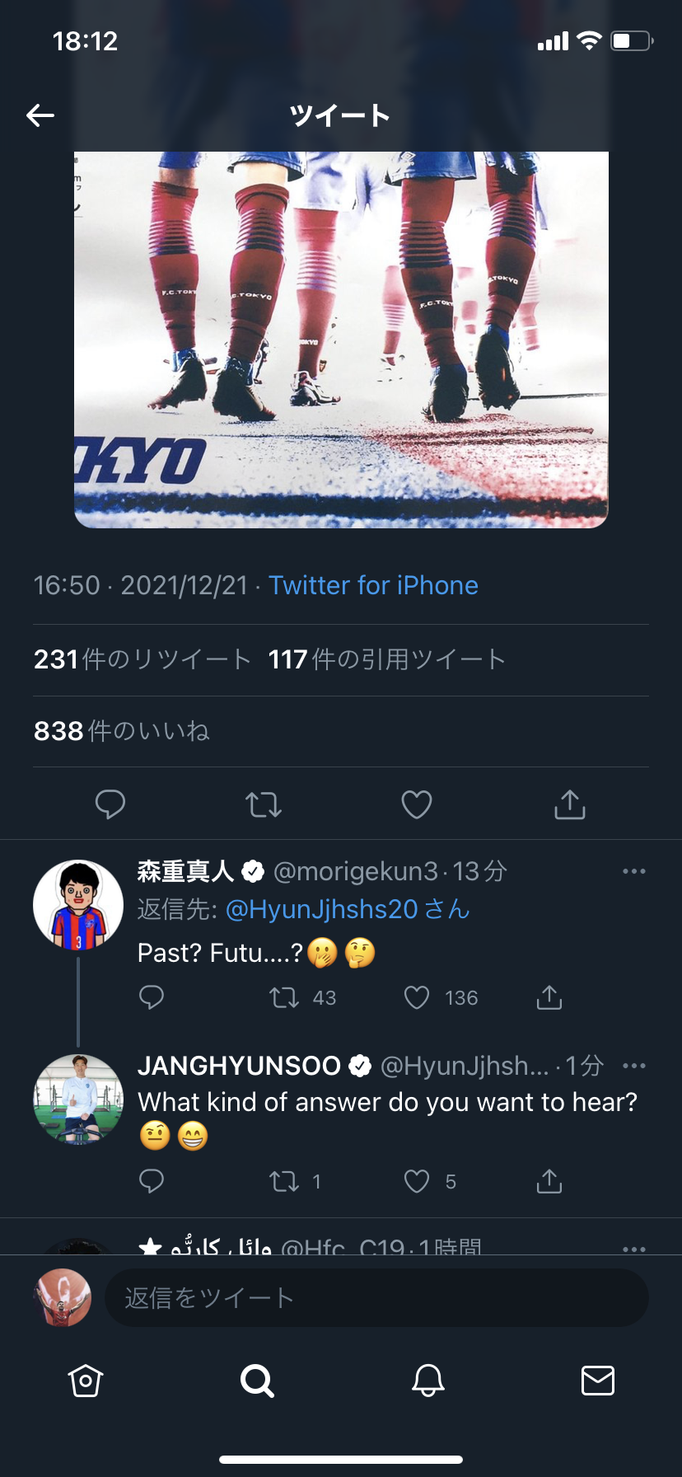Open more options on JANGHYUNSOO's reply

point(634,1066)
